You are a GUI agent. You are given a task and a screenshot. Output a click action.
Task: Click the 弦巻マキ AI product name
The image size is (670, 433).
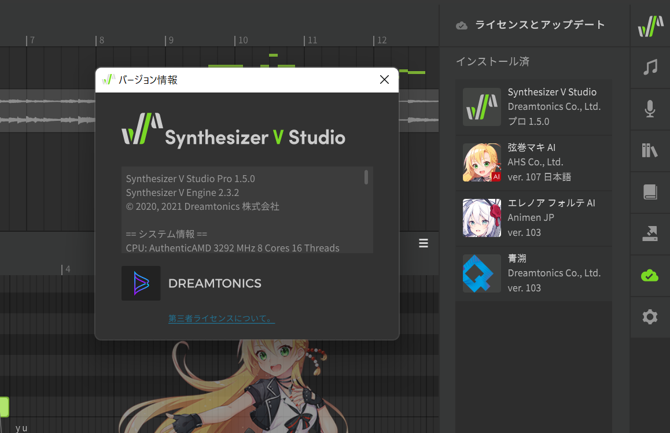[532, 148]
